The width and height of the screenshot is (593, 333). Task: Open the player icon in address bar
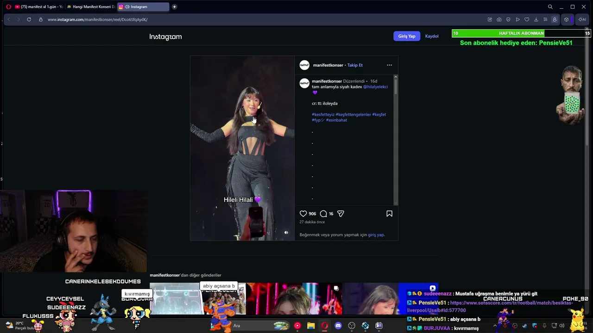(517, 19)
